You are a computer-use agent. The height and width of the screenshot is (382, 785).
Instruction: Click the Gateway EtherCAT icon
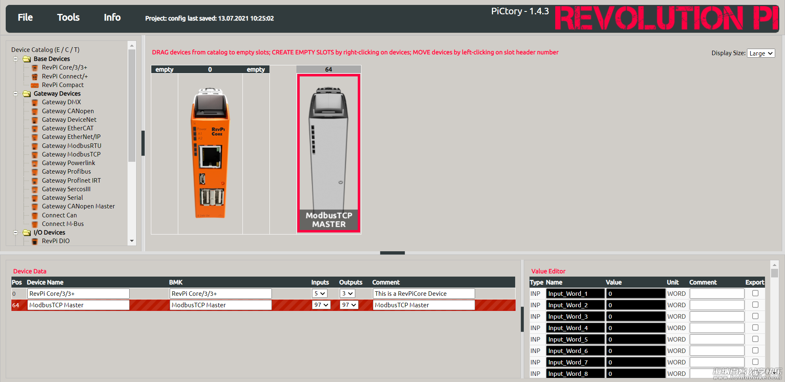(x=35, y=128)
